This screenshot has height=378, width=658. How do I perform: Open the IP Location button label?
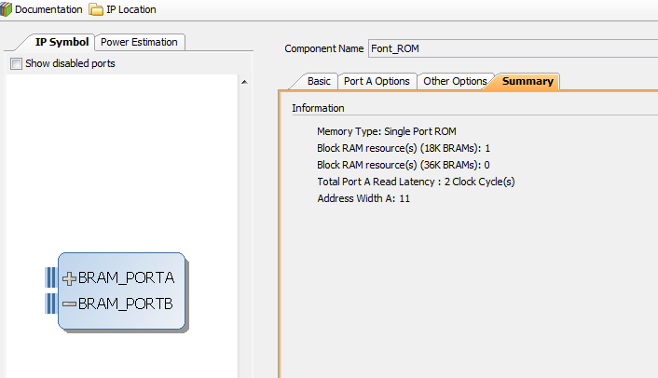pos(130,9)
